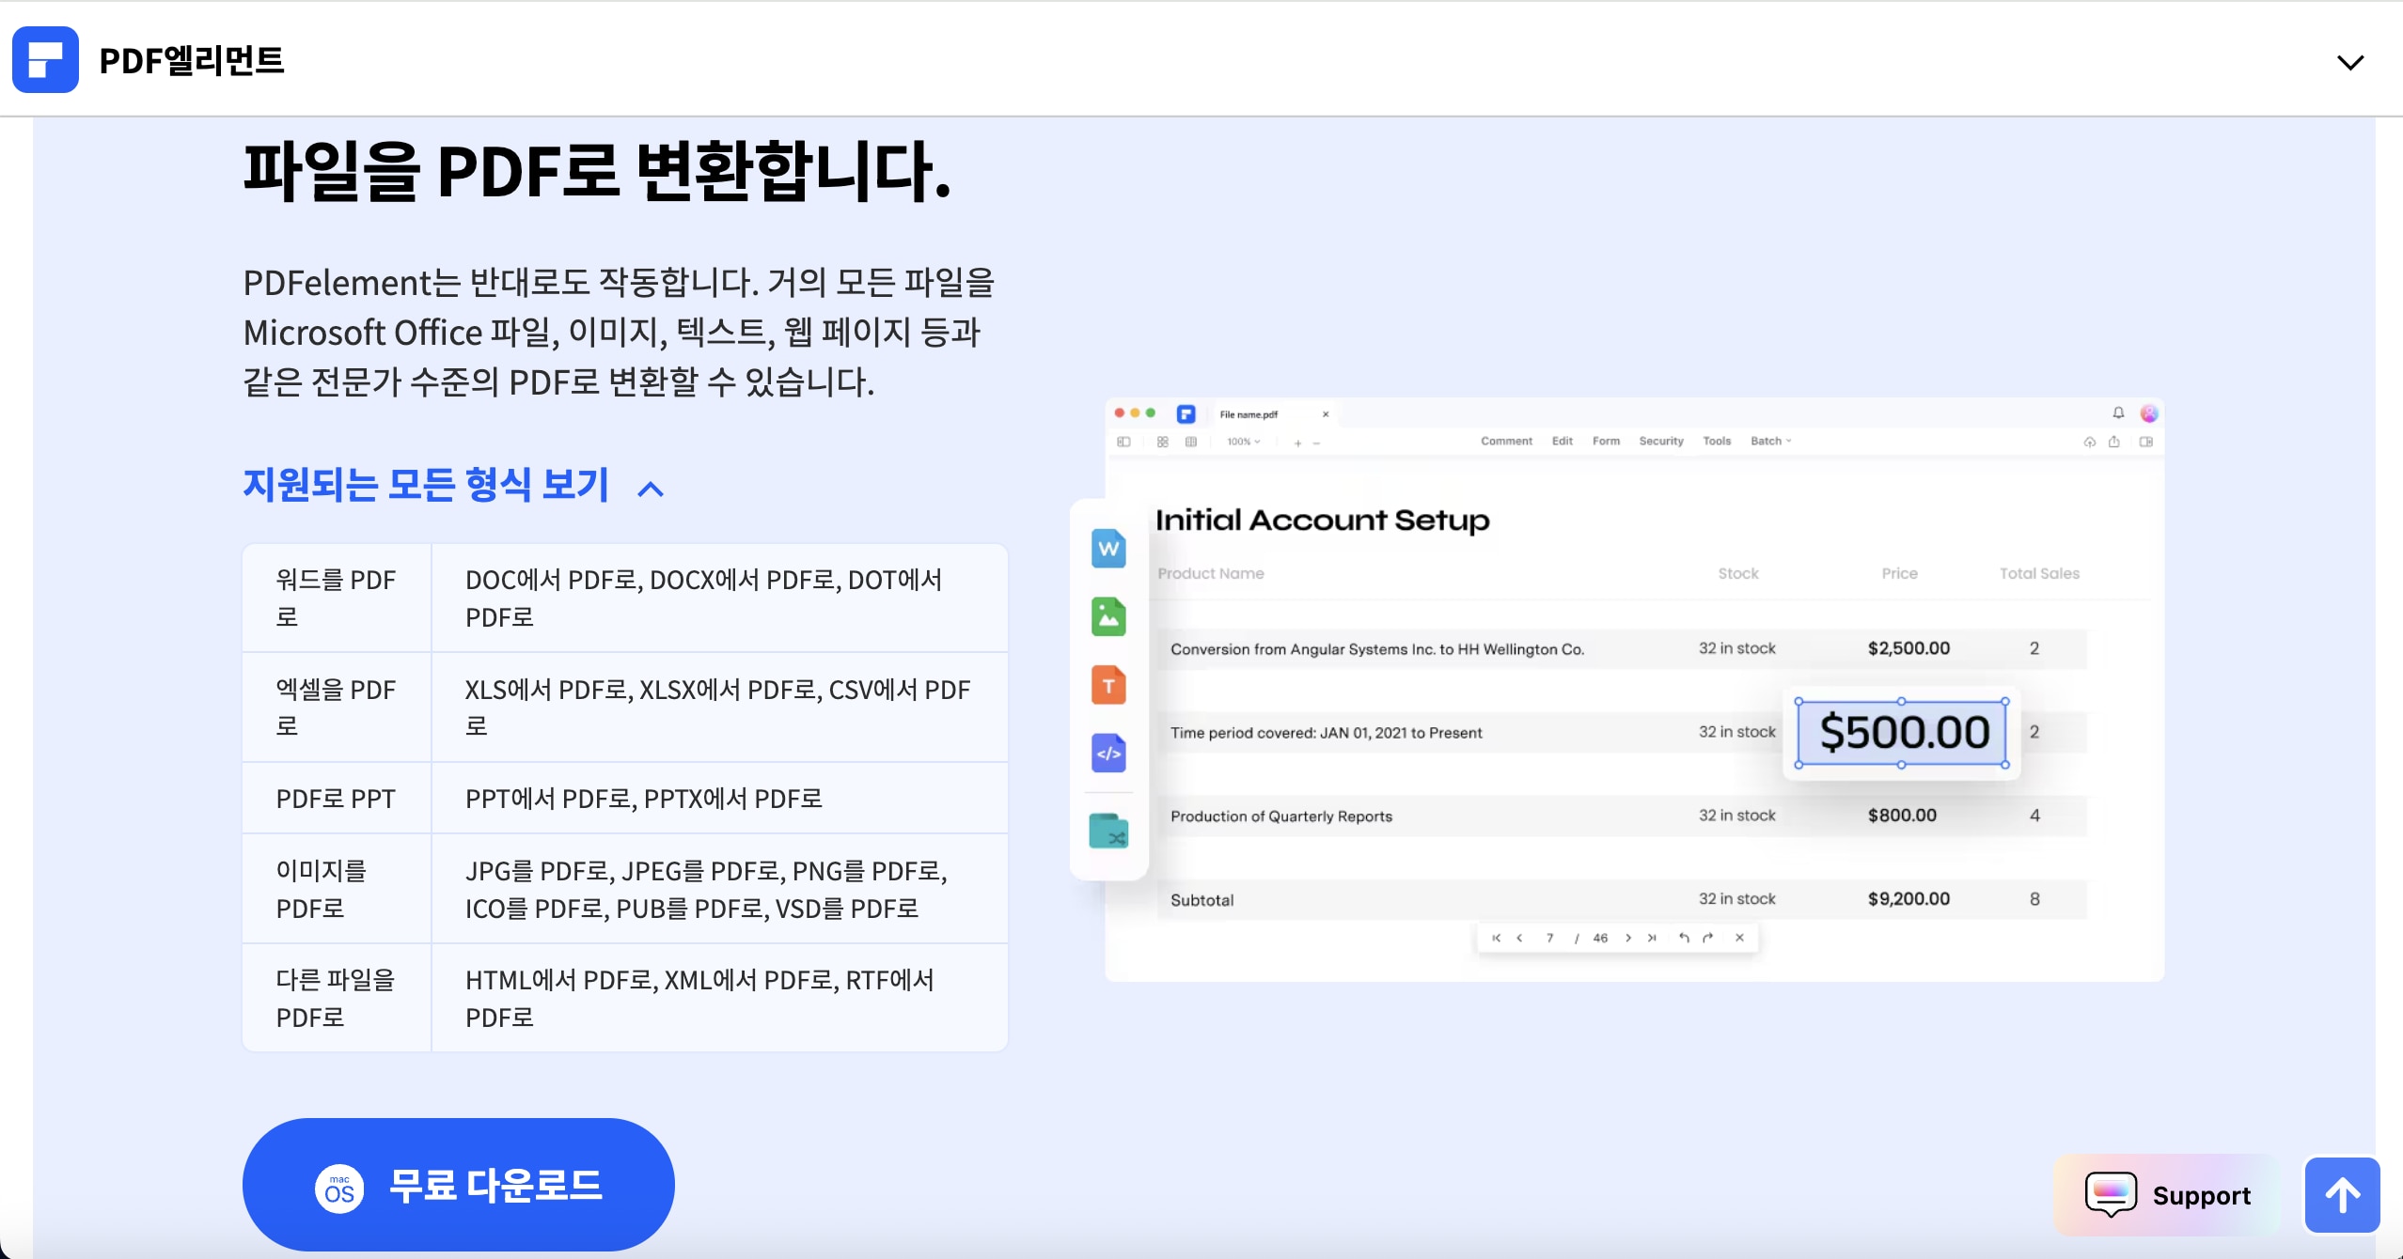The width and height of the screenshot is (2403, 1259).
Task: Click the orange text file icon
Action: tap(1108, 686)
